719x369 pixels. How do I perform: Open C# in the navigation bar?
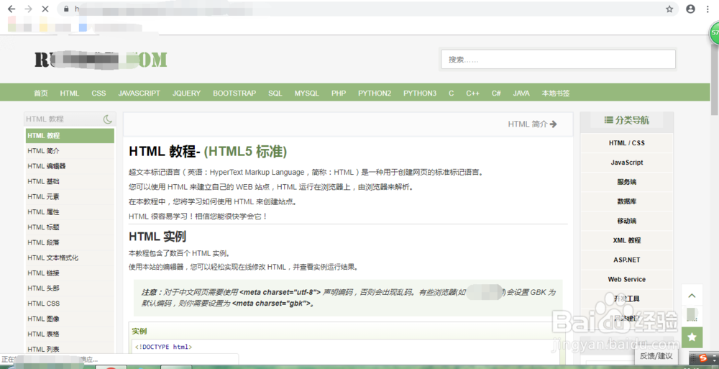tap(496, 94)
